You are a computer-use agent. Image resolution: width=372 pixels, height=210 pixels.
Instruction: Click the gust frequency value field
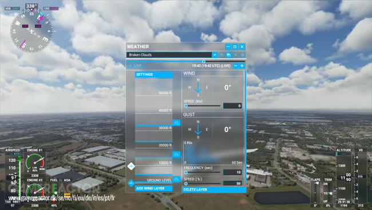click(x=232, y=172)
